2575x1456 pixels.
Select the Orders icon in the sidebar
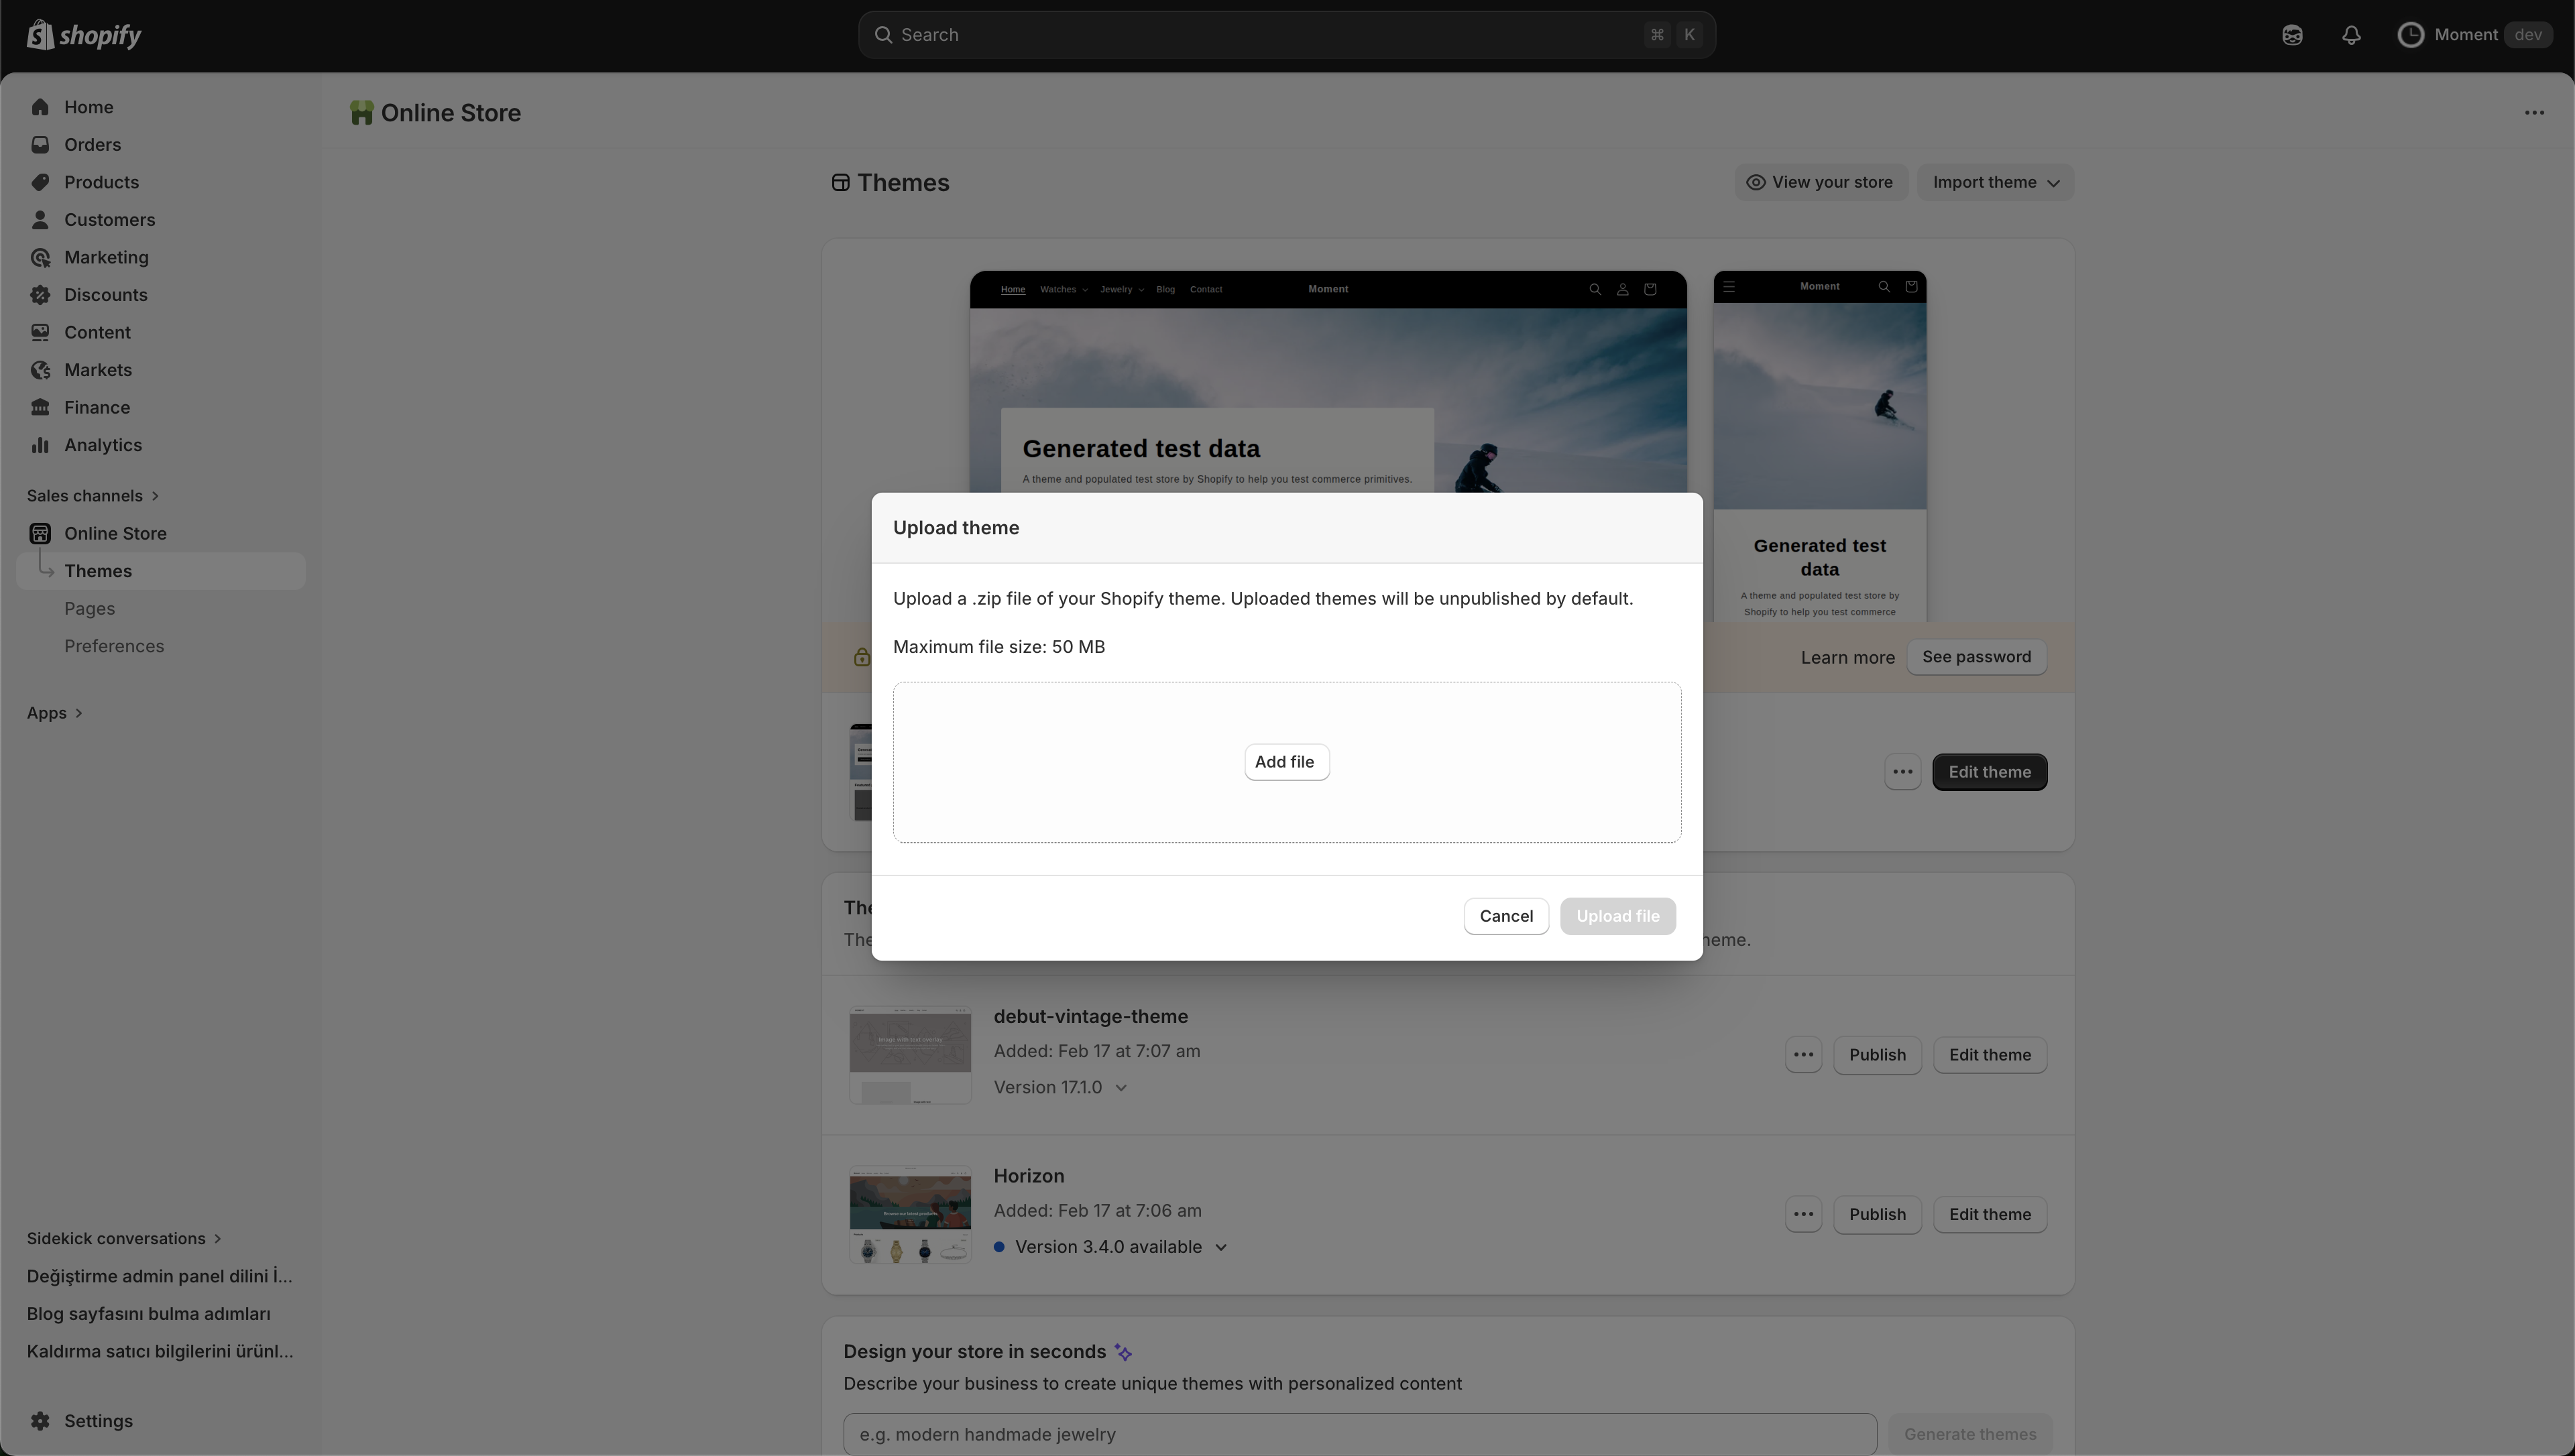pos(40,144)
